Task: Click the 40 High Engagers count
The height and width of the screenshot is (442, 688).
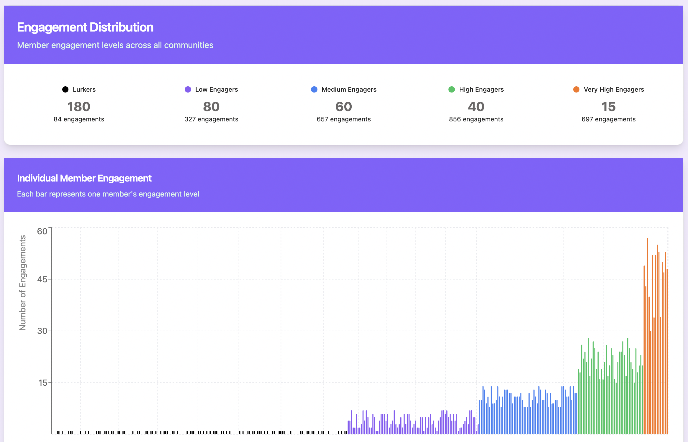Action: coord(476,107)
